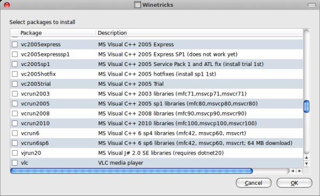Select 'MS Visual C++ 2005 hotfixes' description
This screenshot has width=320, height=196.
pyautogui.click(x=157, y=74)
